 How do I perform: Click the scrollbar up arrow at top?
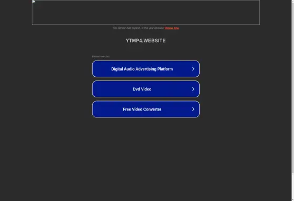(x=293, y=1)
